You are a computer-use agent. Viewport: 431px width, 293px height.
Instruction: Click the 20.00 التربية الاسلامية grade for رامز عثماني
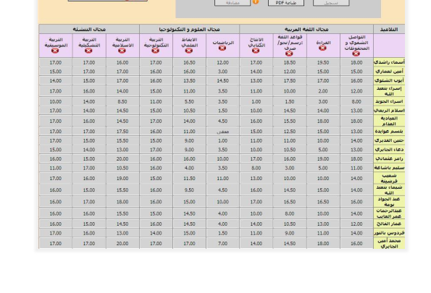[x=122, y=158]
